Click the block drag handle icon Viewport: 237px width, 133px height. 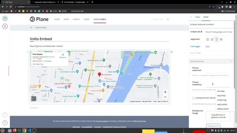click(27, 52)
